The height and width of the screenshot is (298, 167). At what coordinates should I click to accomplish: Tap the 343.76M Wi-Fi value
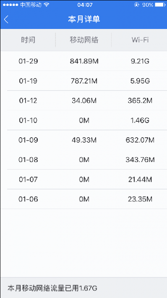[x=140, y=160]
